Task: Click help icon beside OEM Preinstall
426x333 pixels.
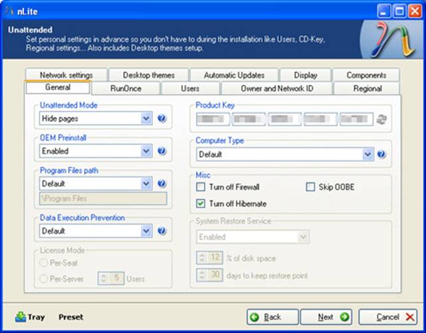Action: (x=162, y=151)
